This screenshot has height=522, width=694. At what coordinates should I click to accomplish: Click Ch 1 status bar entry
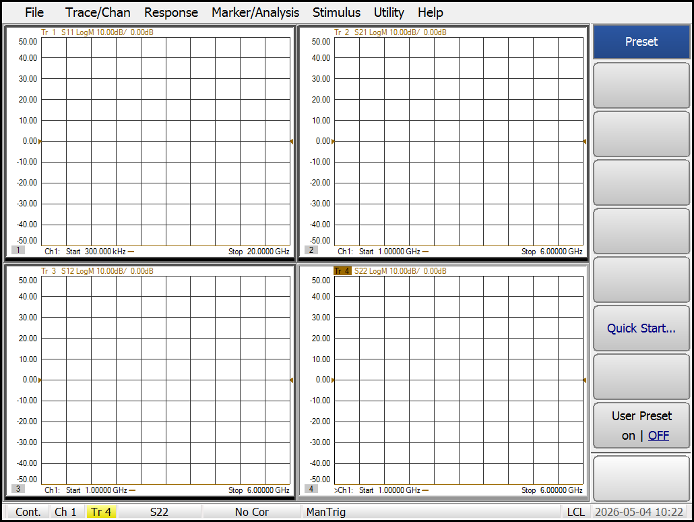(x=65, y=512)
